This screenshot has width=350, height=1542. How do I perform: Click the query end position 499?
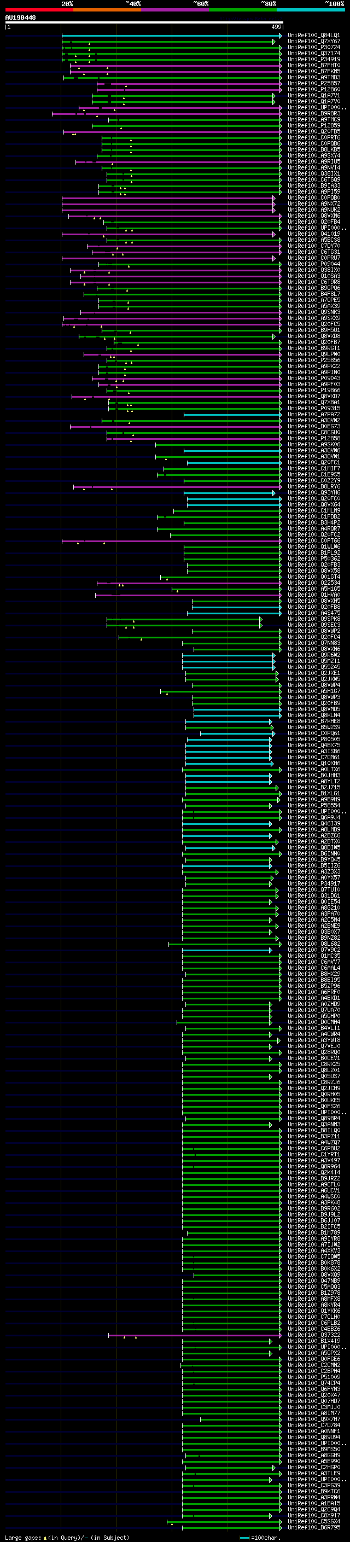tap(276, 27)
